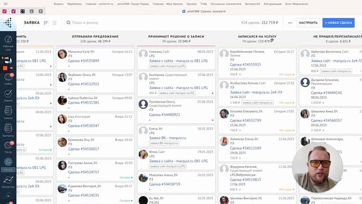
Task: Open fourth pinned browser tab
Action: pos(32,11)
